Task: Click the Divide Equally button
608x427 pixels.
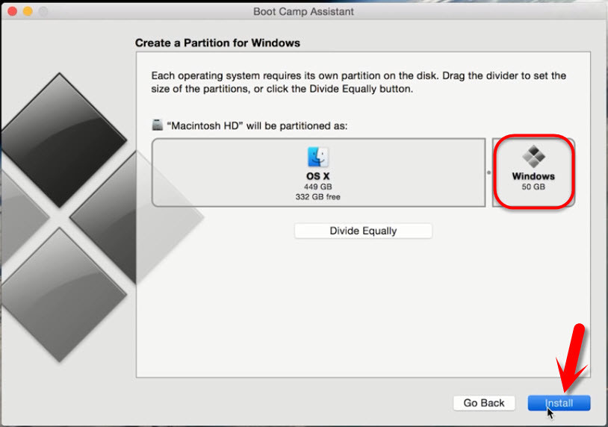Action: click(x=363, y=231)
